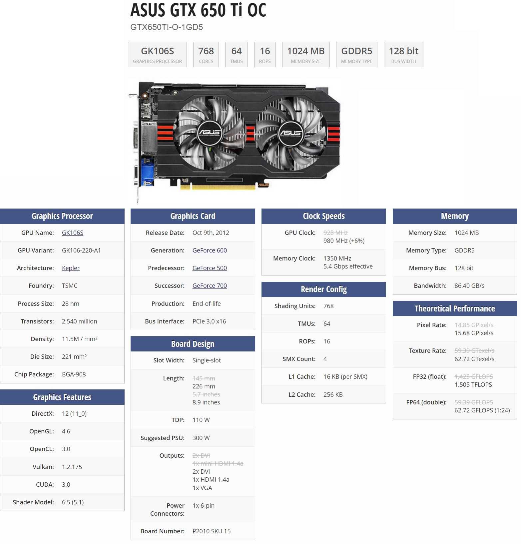Click the 1x VGA output entry
The image size is (521, 544).
(202, 488)
